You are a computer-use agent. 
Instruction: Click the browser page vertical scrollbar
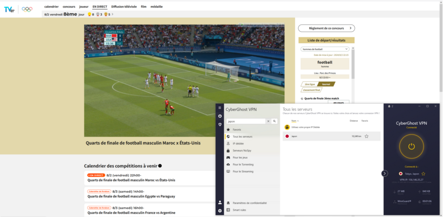[x=440, y=47]
